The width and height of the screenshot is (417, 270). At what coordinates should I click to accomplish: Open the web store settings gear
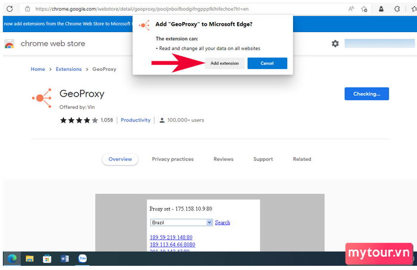point(335,44)
